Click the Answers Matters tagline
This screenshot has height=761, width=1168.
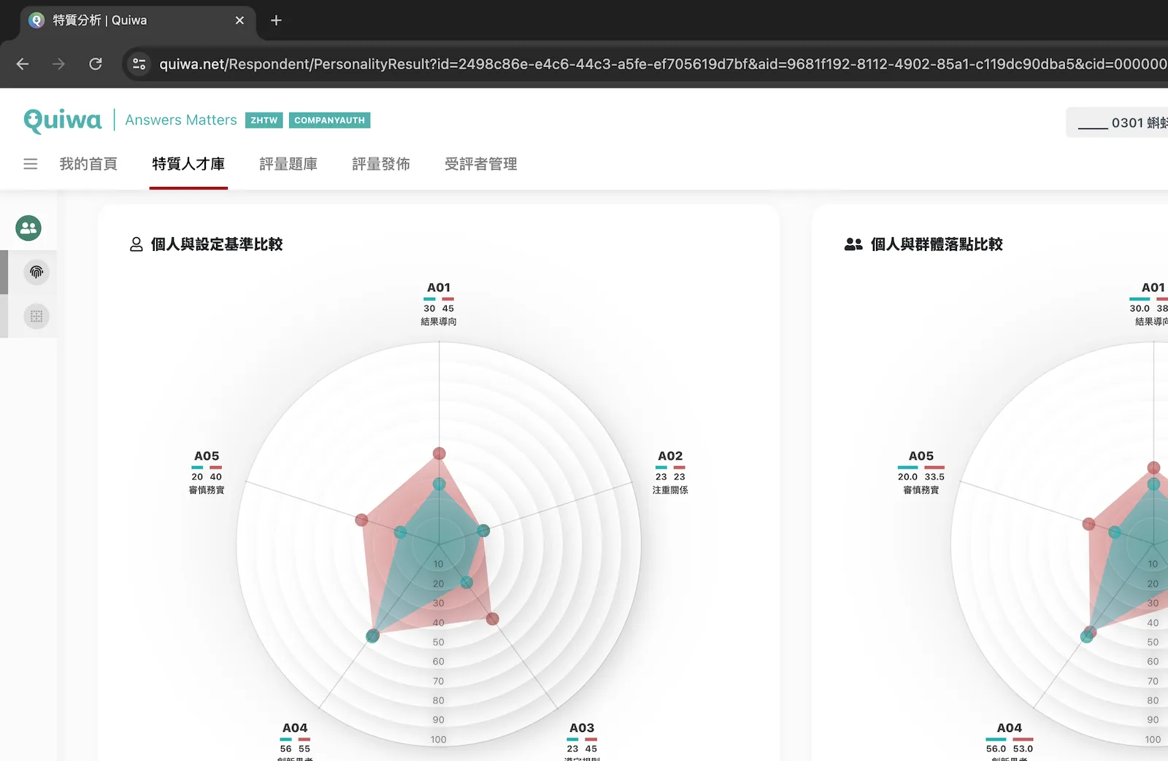pyautogui.click(x=181, y=120)
